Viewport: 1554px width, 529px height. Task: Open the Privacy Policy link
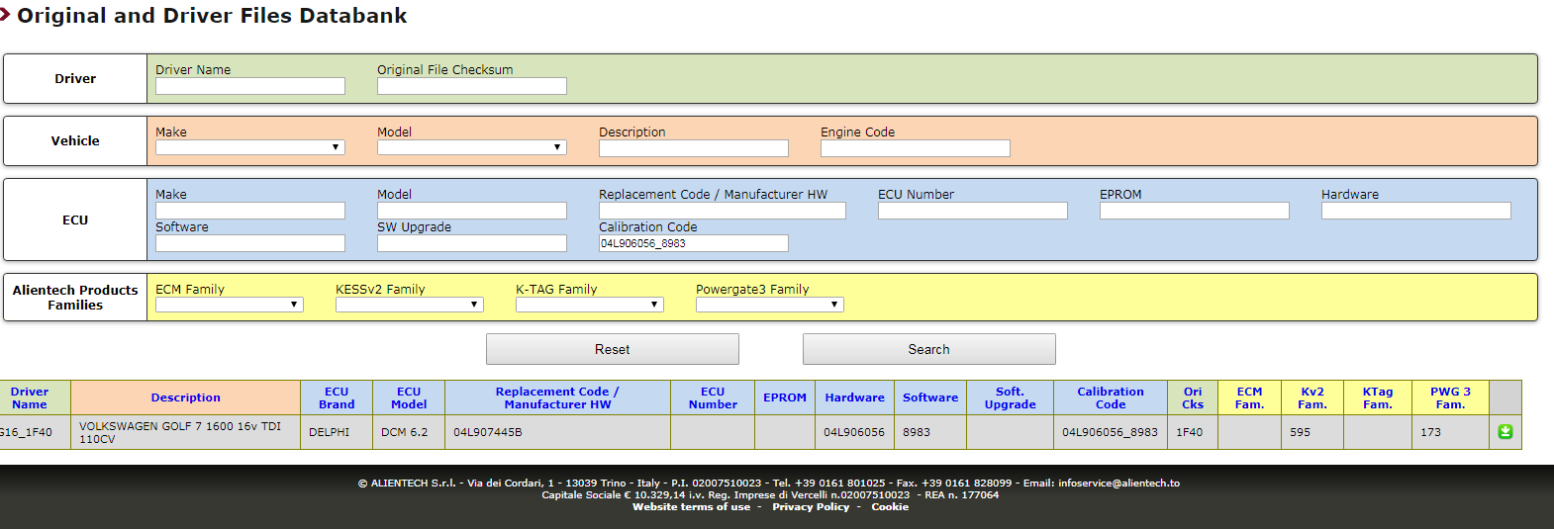pos(811,507)
